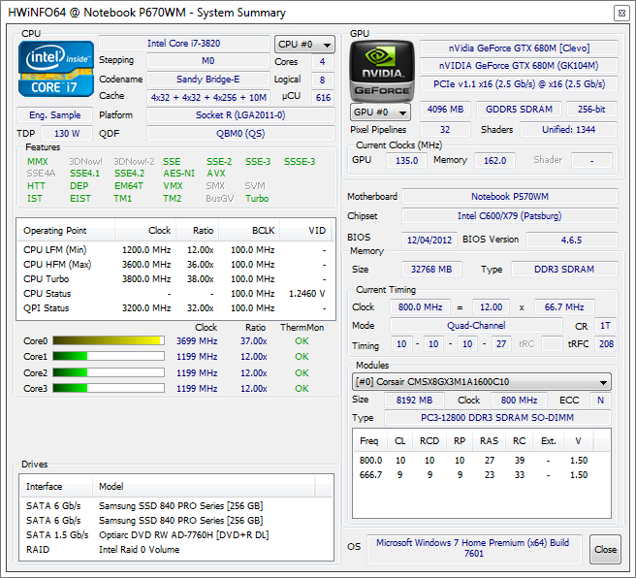Image resolution: width=636 pixels, height=578 pixels.
Task: Click the BCLK column header
Action: (x=249, y=231)
